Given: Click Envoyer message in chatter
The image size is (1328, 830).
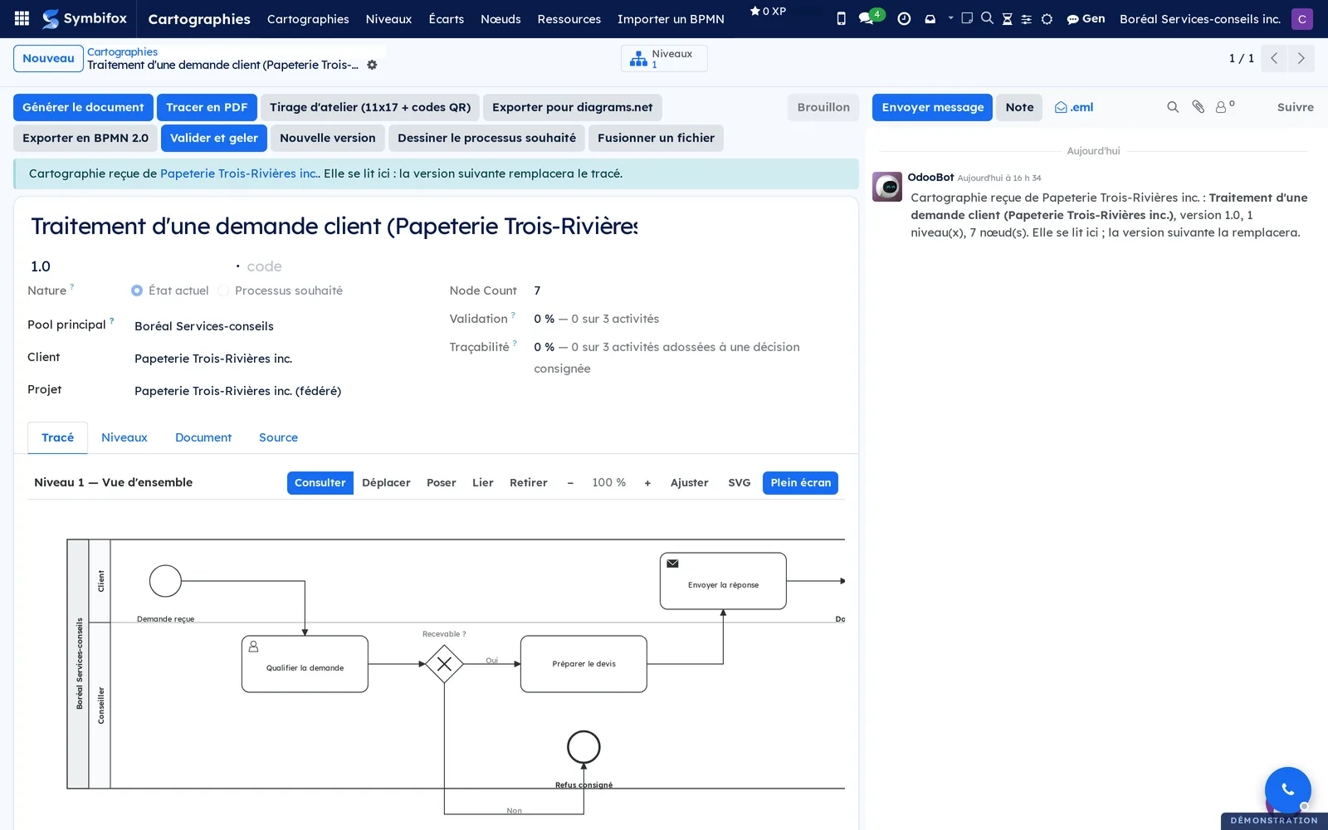Looking at the screenshot, I should (x=932, y=107).
